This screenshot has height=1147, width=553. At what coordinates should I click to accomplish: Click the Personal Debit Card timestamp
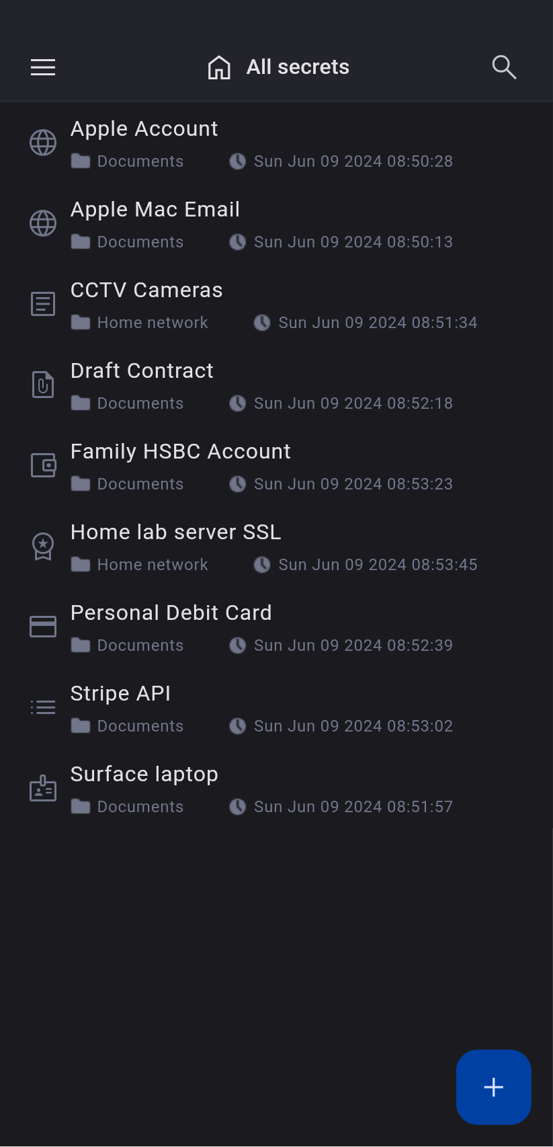click(x=353, y=645)
